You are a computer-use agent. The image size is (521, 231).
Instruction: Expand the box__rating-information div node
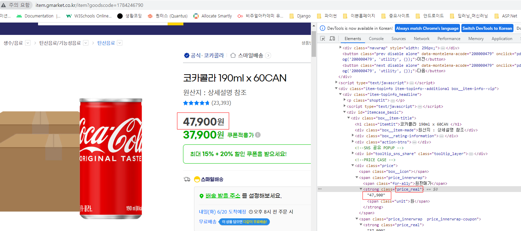coord(353,136)
